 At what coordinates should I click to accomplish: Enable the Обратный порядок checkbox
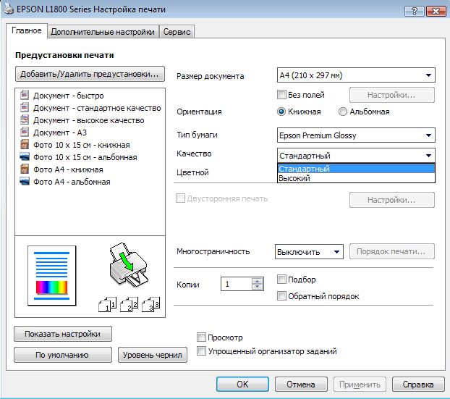281,296
